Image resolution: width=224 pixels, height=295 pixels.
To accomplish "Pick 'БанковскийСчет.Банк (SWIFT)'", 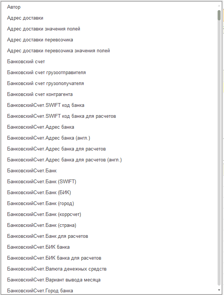I will pyautogui.click(x=109, y=181).
